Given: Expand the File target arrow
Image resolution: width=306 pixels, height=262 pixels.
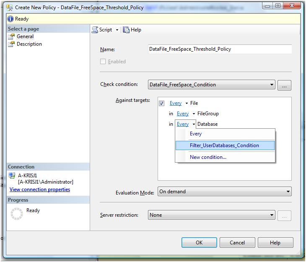Looking at the screenshot, I should 187,103.
